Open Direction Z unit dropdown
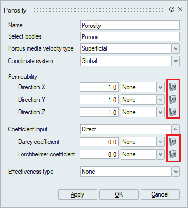The height and width of the screenshot is (208, 188). [x=160, y=112]
